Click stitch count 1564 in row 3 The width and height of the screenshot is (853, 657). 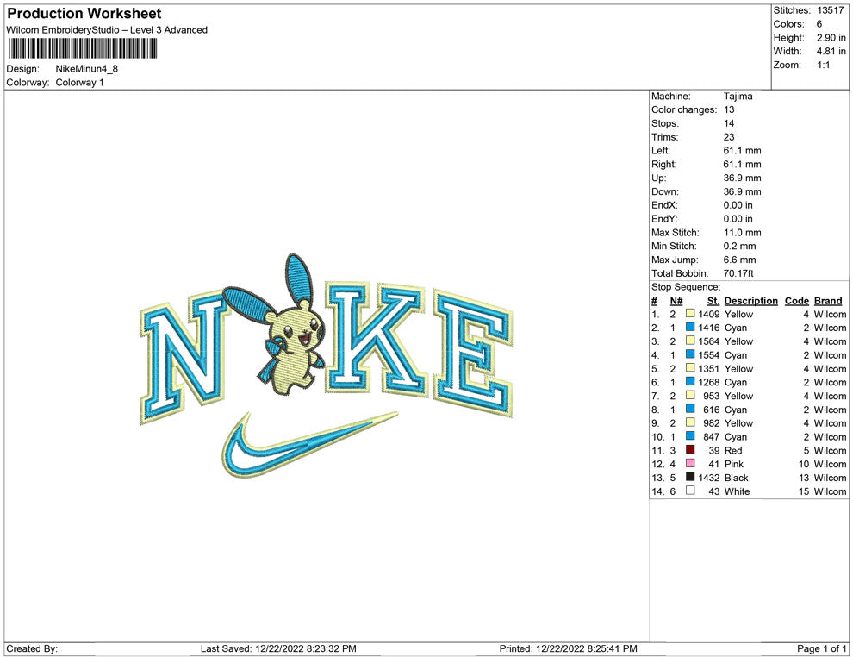click(709, 341)
